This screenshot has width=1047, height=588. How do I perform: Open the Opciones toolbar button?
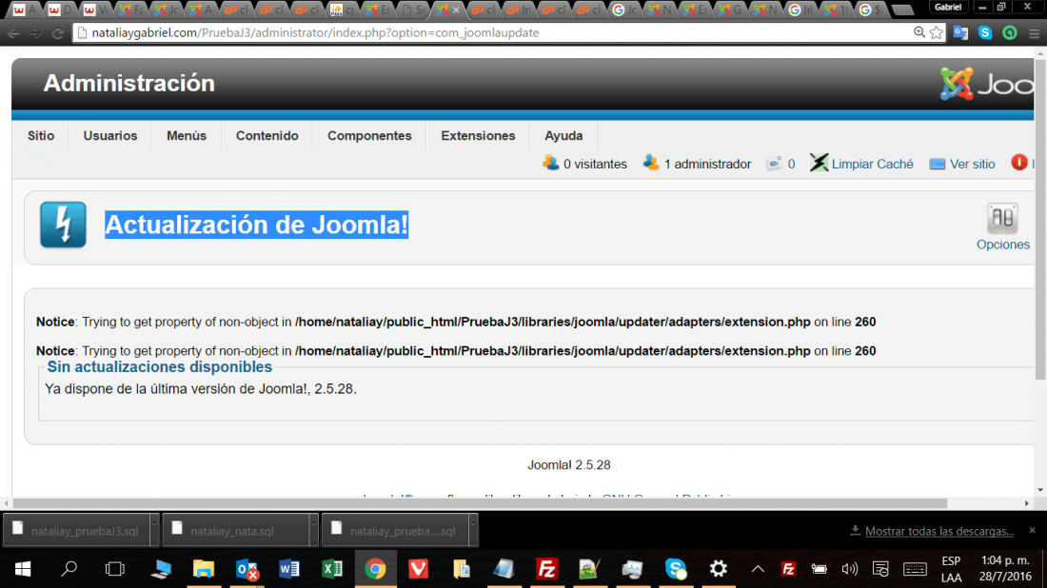(1002, 227)
